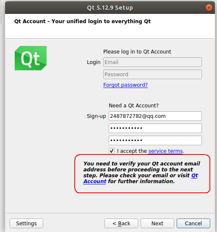Click the green Qt logo
The width and height of the screenshot is (217, 232).
pos(31,58)
